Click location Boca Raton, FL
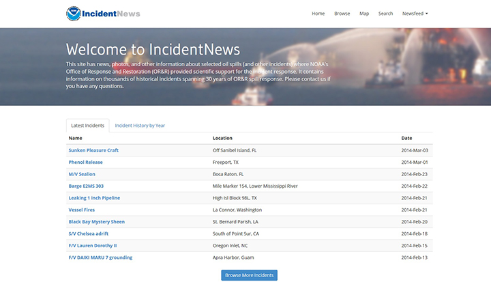This screenshot has width=491, height=282. point(228,174)
